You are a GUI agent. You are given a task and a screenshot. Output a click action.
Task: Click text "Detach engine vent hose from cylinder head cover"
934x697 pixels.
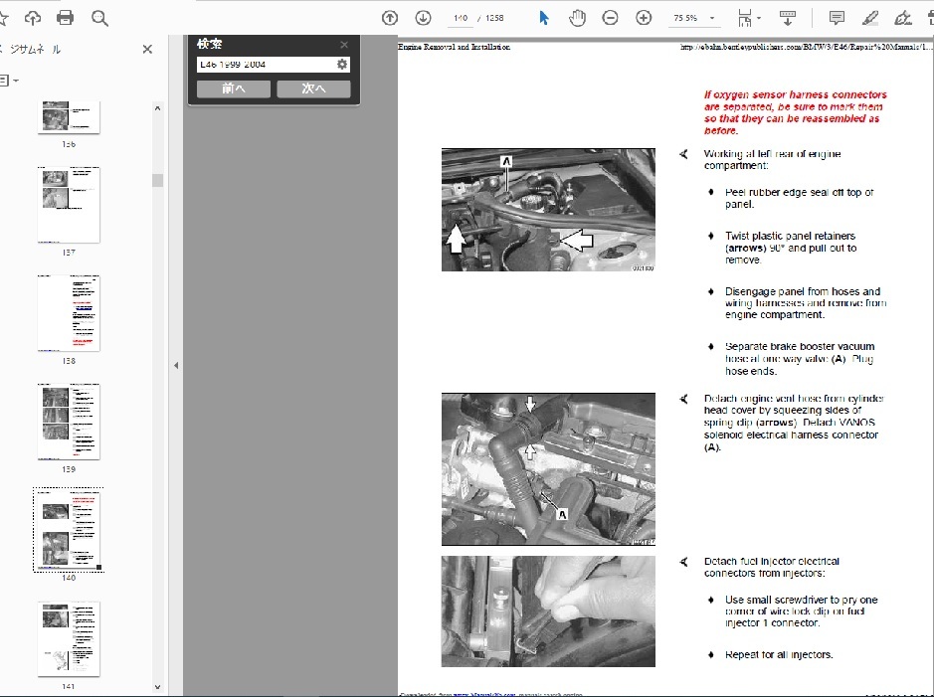tap(794, 404)
